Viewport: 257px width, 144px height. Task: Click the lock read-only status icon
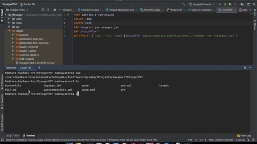(x=249, y=140)
